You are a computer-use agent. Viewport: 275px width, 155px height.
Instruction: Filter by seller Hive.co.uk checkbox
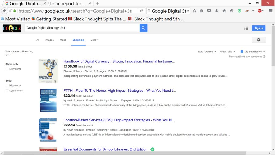[x=7, y=86]
